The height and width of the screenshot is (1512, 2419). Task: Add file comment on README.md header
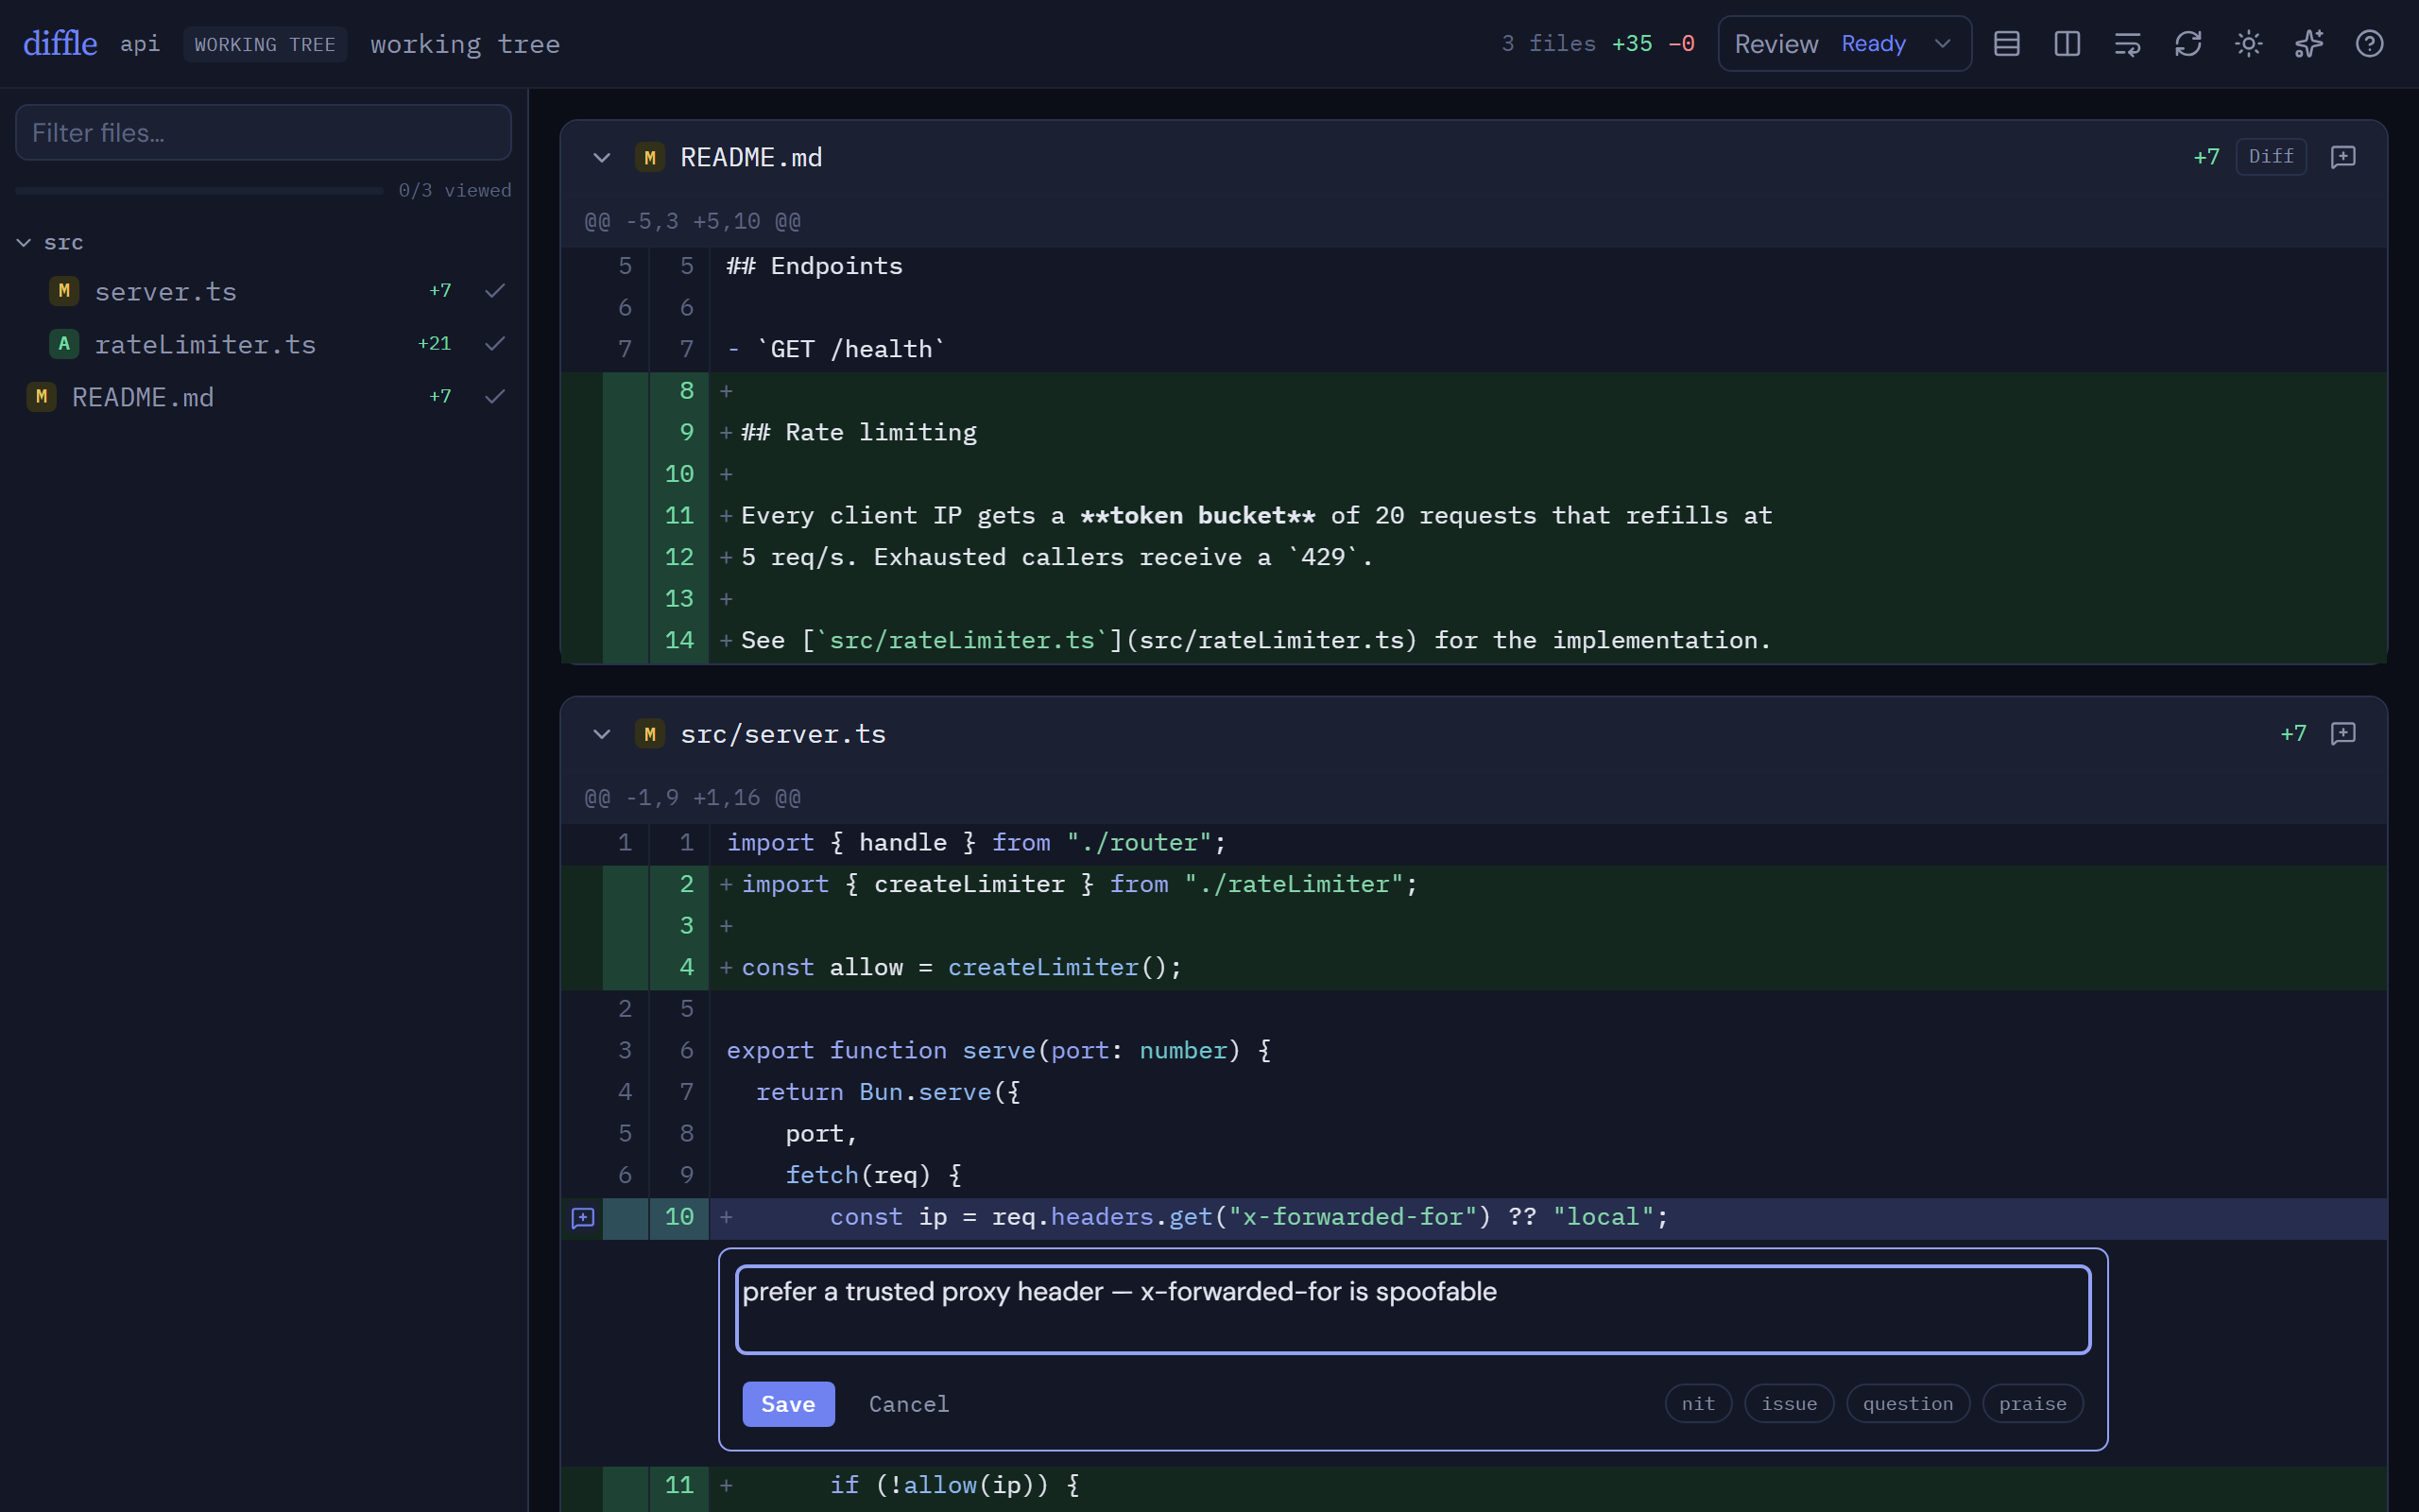coord(2343,157)
